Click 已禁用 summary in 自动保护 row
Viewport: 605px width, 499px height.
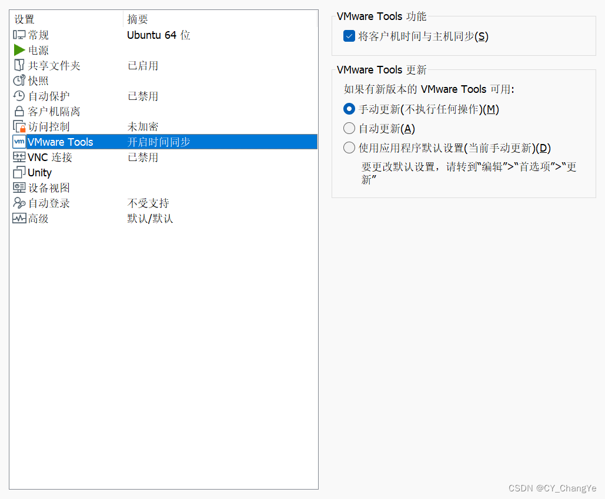(x=143, y=96)
